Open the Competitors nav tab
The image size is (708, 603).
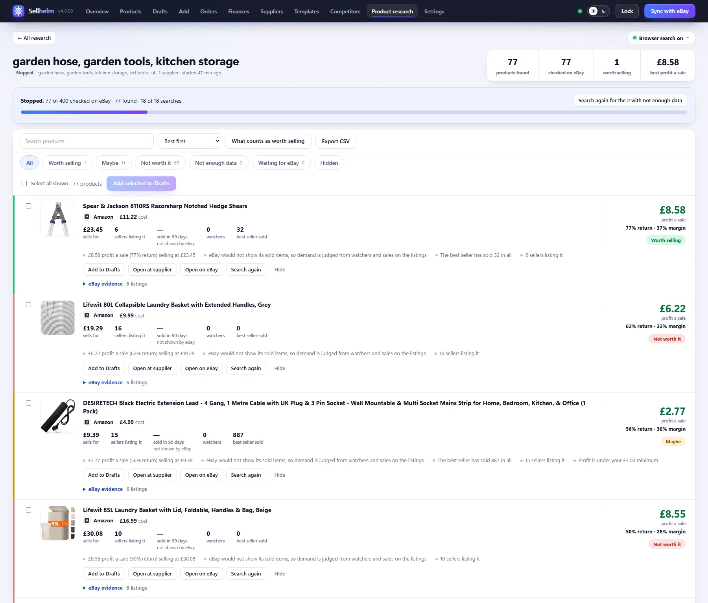pyautogui.click(x=345, y=11)
